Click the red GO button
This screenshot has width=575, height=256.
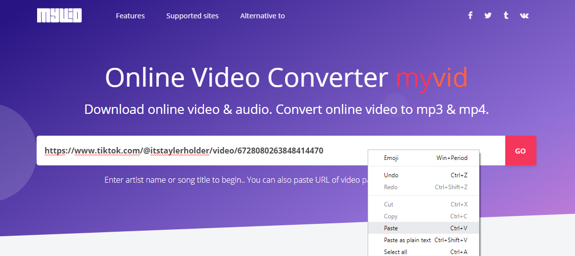click(x=521, y=151)
